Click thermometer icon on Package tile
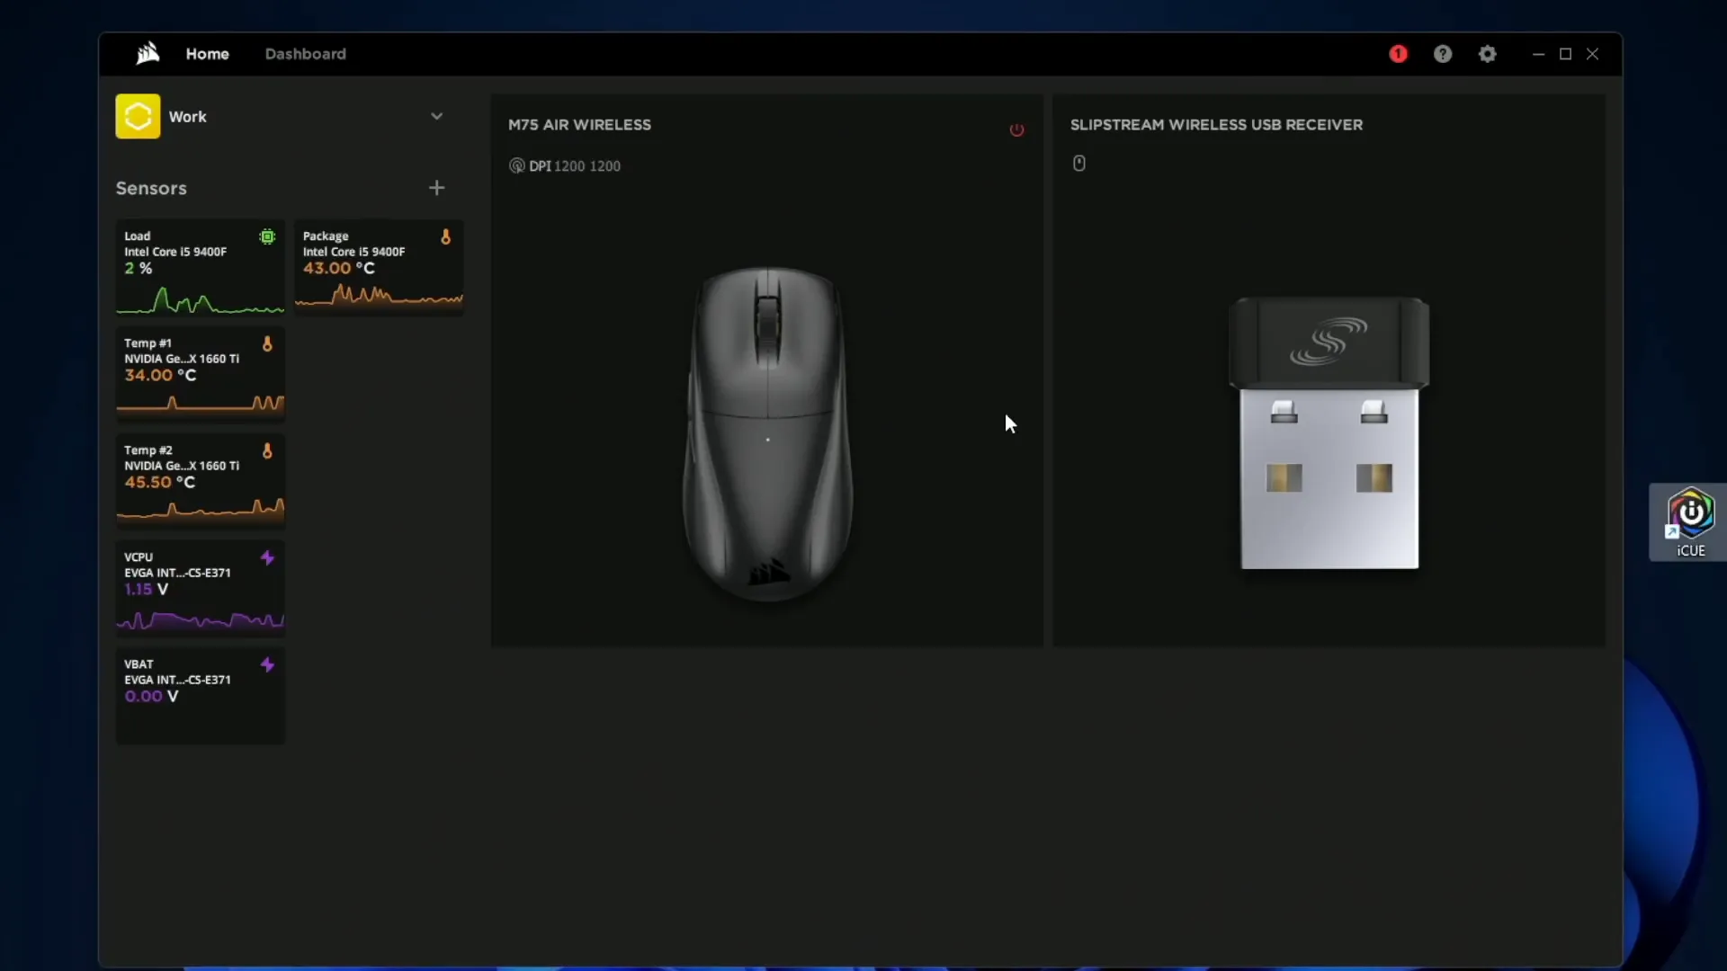1727x971 pixels. (x=445, y=236)
